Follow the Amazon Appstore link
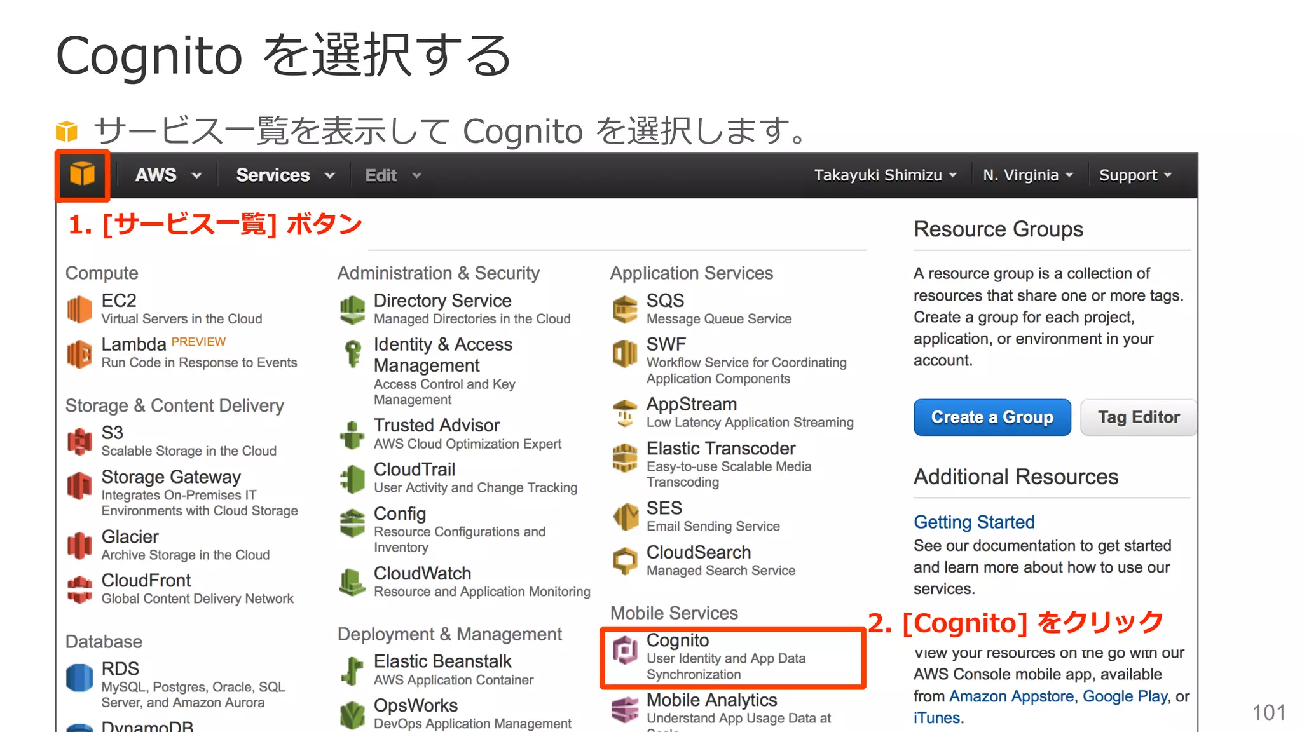The image size is (1302, 732). pos(1011,696)
